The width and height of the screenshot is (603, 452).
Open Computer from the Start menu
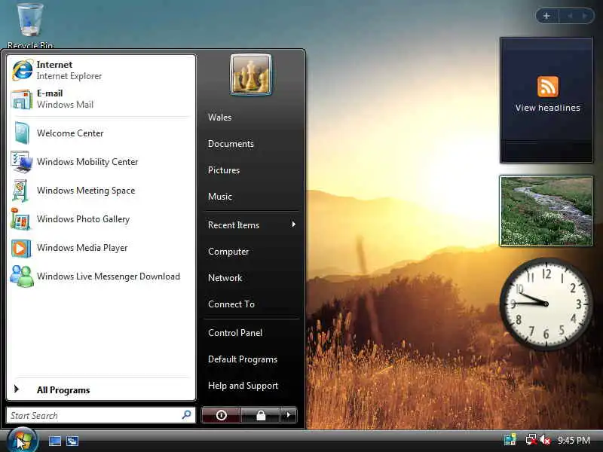coord(228,252)
